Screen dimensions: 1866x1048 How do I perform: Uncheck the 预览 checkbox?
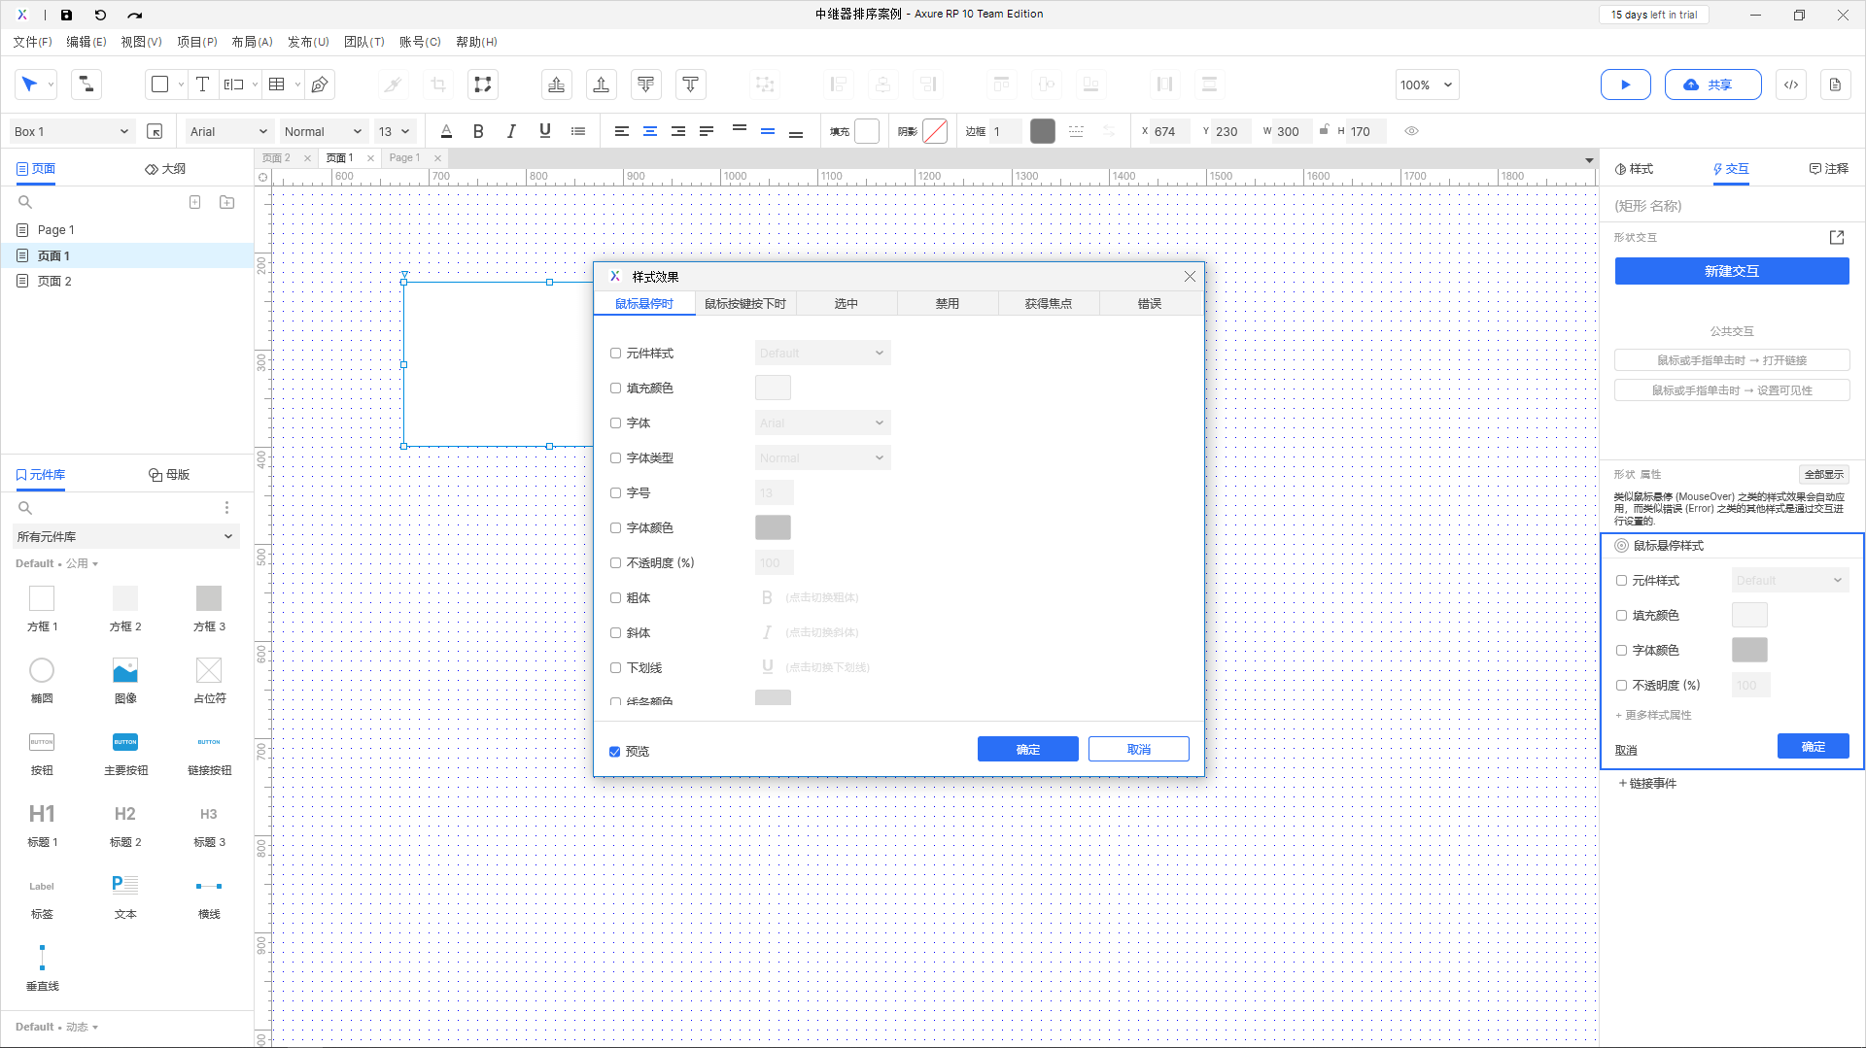point(615,752)
